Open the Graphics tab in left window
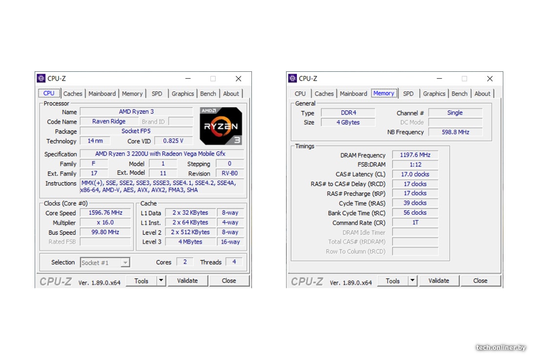The width and height of the screenshot is (537, 359). pyautogui.click(x=183, y=93)
